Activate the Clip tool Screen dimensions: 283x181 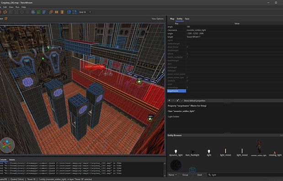11,12
